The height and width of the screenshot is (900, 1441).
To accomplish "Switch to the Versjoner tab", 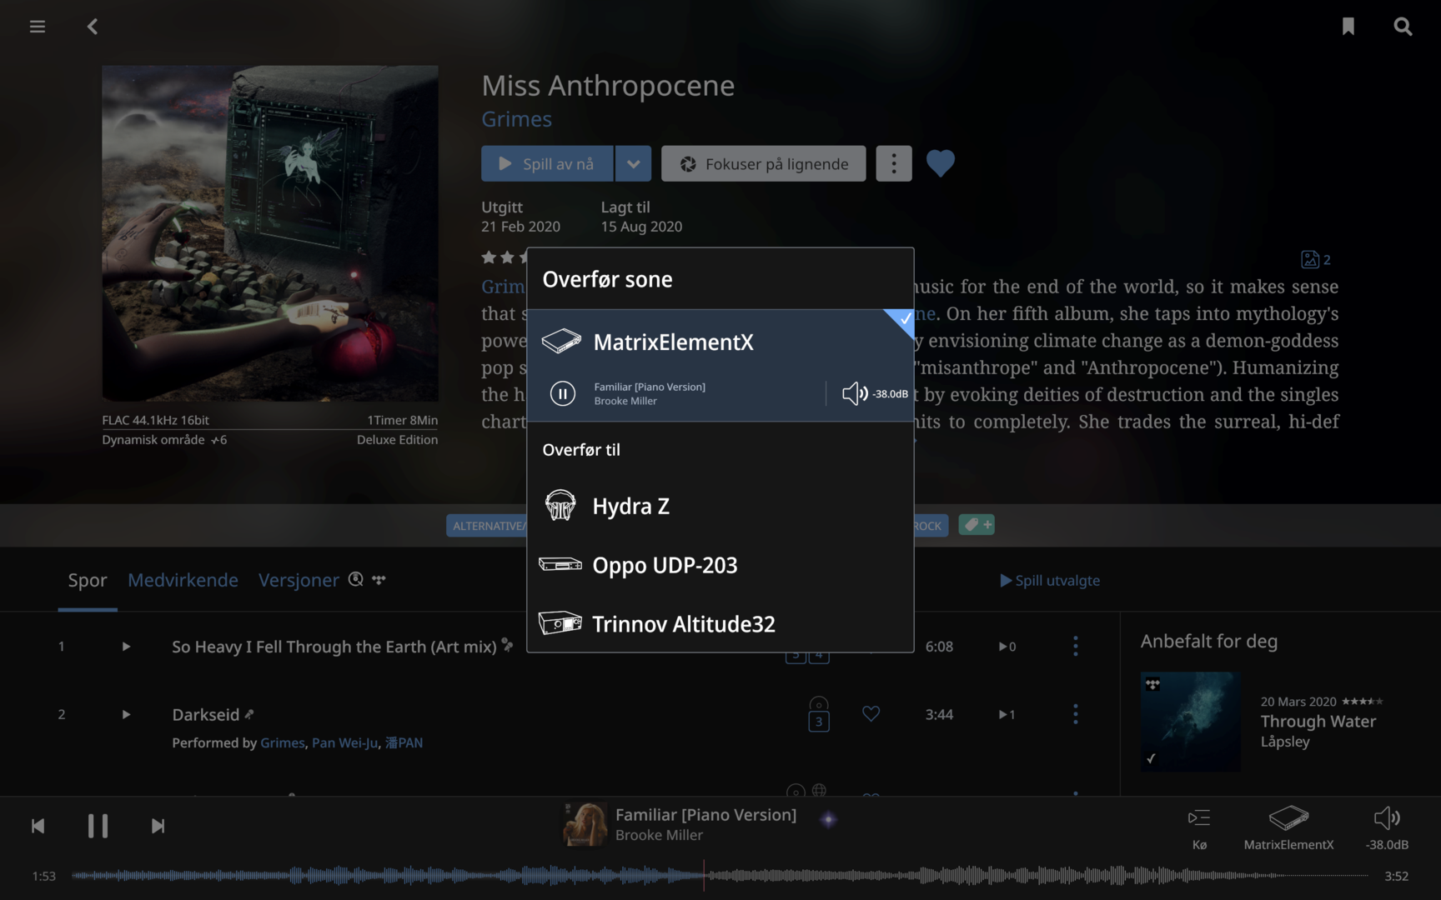I will tap(299, 580).
